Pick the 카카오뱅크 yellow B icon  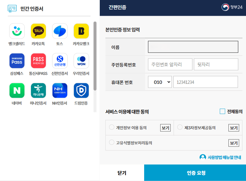click(81, 31)
